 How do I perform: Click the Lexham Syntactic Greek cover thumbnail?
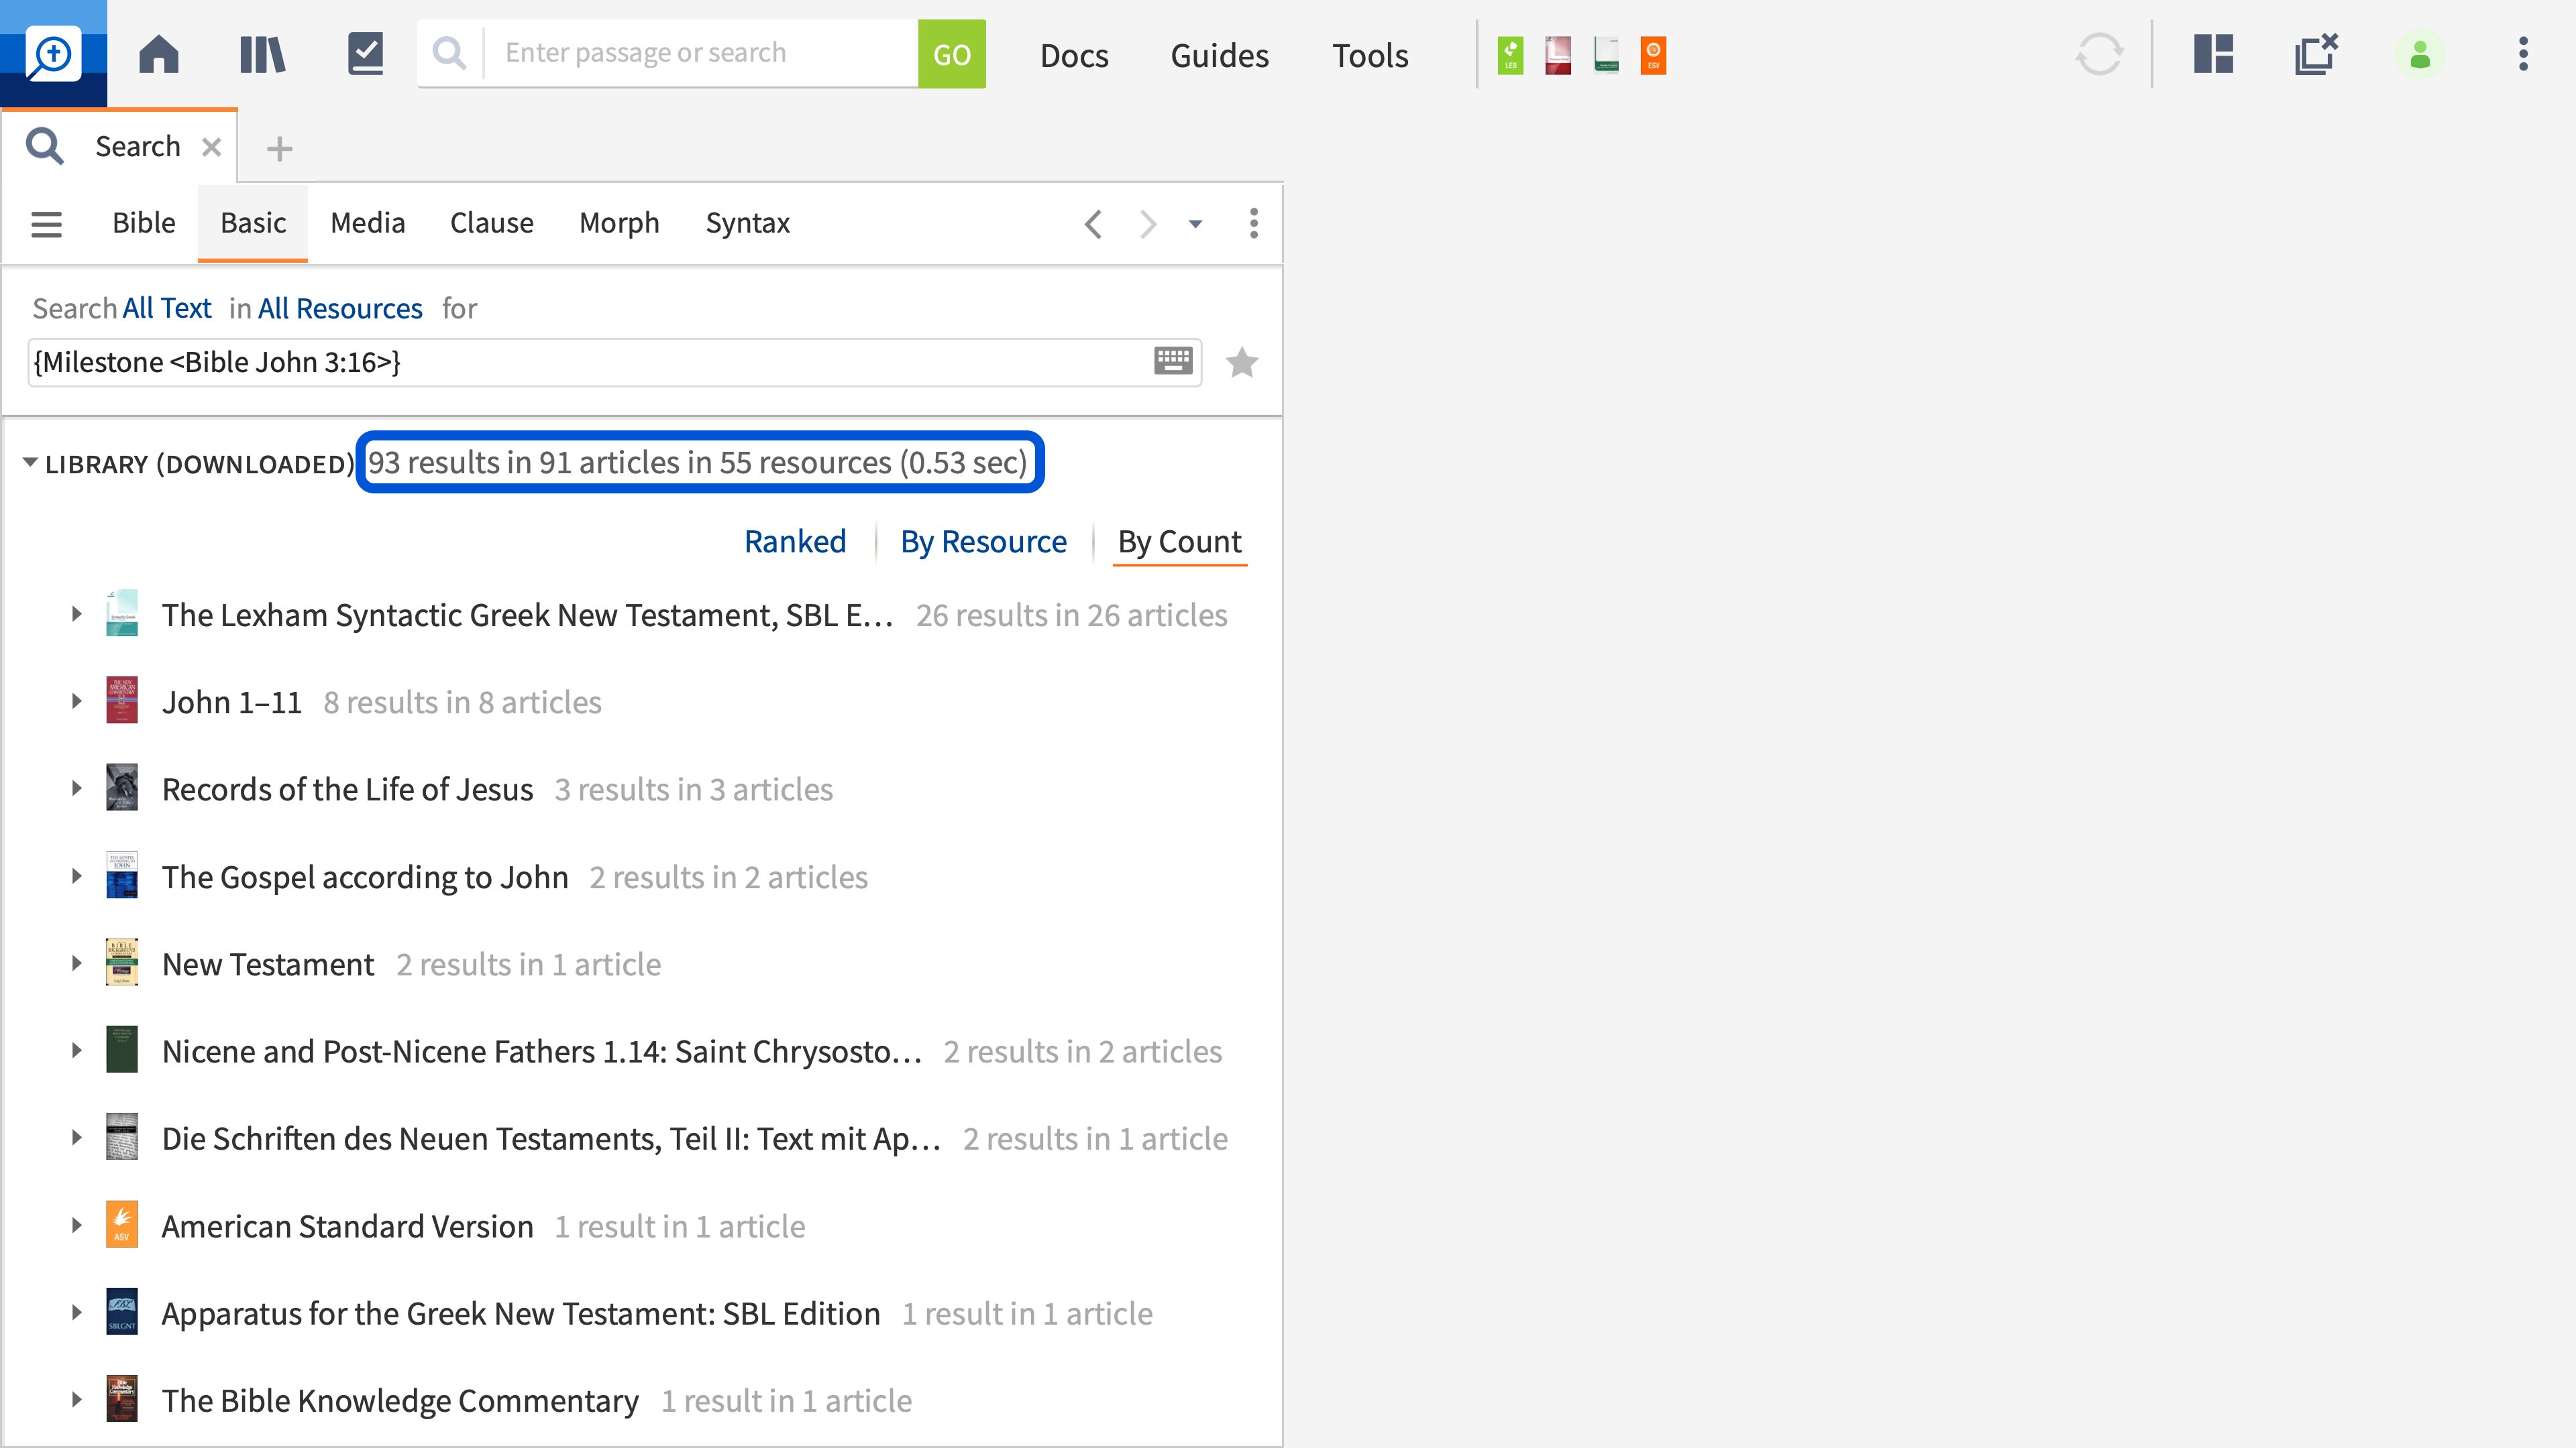pos(122,613)
